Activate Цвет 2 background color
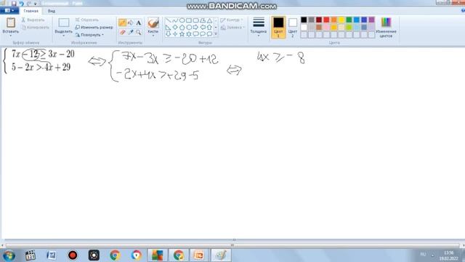 [x=292, y=28]
